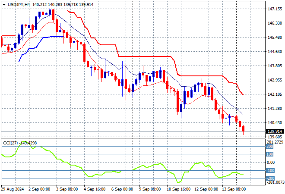The height and width of the screenshot is (194, 285).
Task: Click the 142.105 price axis label
Action: (275, 94)
